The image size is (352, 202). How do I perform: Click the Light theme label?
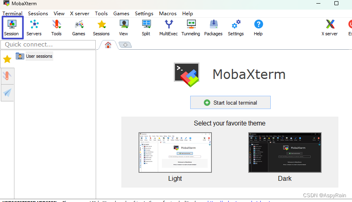(x=175, y=178)
